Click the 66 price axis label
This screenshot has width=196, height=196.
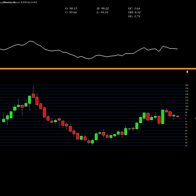pyautogui.click(x=186, y=131)
